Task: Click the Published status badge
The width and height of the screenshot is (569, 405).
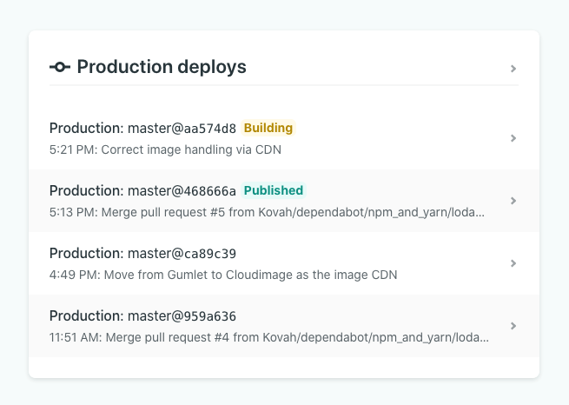Action: coord(274,190)
